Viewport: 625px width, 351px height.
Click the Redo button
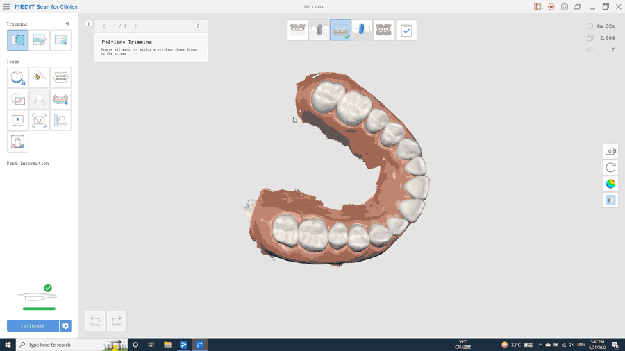(x=117, y=321)
